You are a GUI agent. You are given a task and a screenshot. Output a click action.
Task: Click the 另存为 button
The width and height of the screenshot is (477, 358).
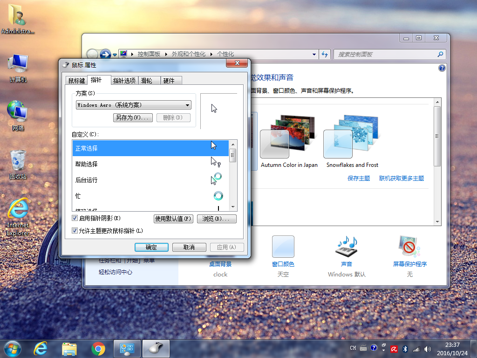pyautogui.click(x=133, y=117)
